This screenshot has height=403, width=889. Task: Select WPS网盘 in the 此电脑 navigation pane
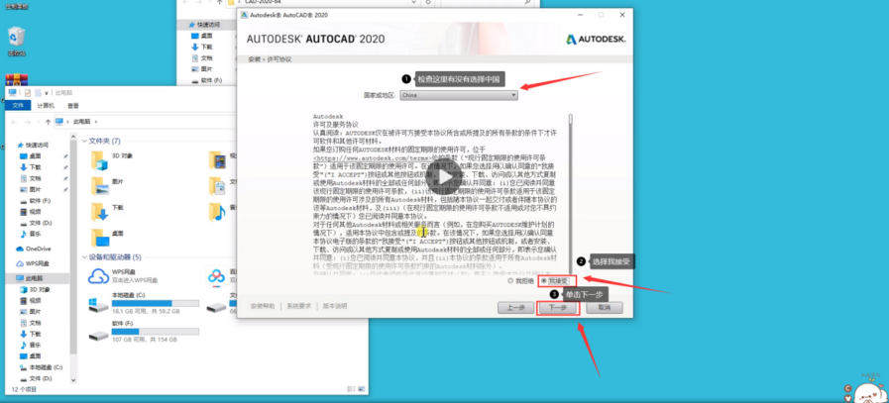[33, 263]
